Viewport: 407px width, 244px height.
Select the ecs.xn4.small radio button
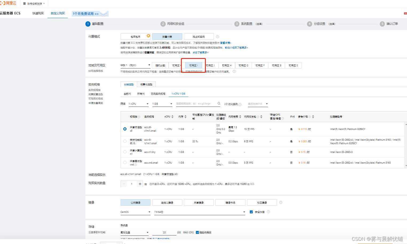125,162
